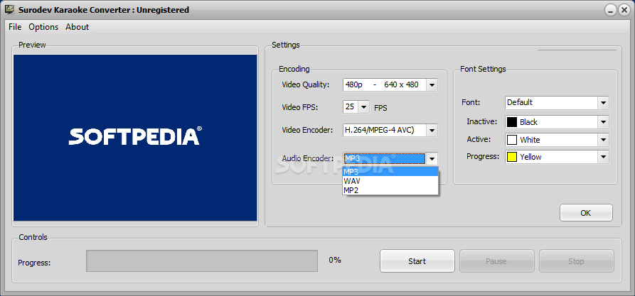Choose WAV from the audio encoder list
Viewport: 635px width, 296px height.
click(390, 181)
